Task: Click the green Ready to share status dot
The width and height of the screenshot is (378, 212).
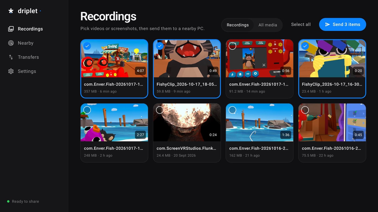Action: (8, 202)
